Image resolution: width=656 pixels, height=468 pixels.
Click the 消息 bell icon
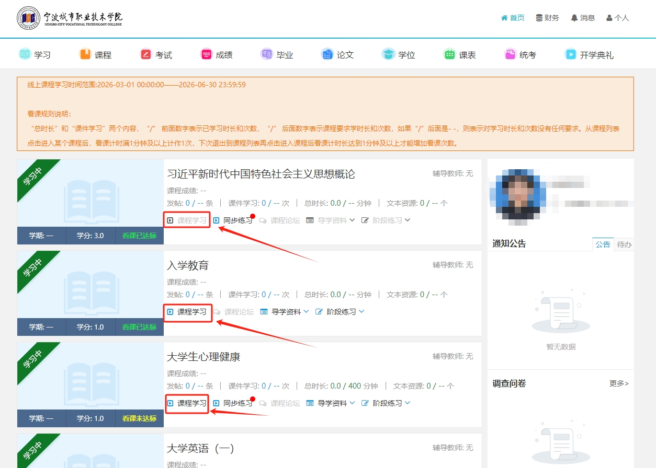tap(574, 18)
